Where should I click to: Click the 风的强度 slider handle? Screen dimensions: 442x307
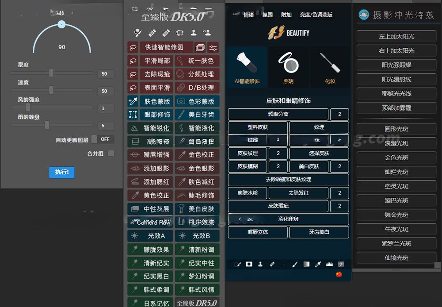click(28, 107)
